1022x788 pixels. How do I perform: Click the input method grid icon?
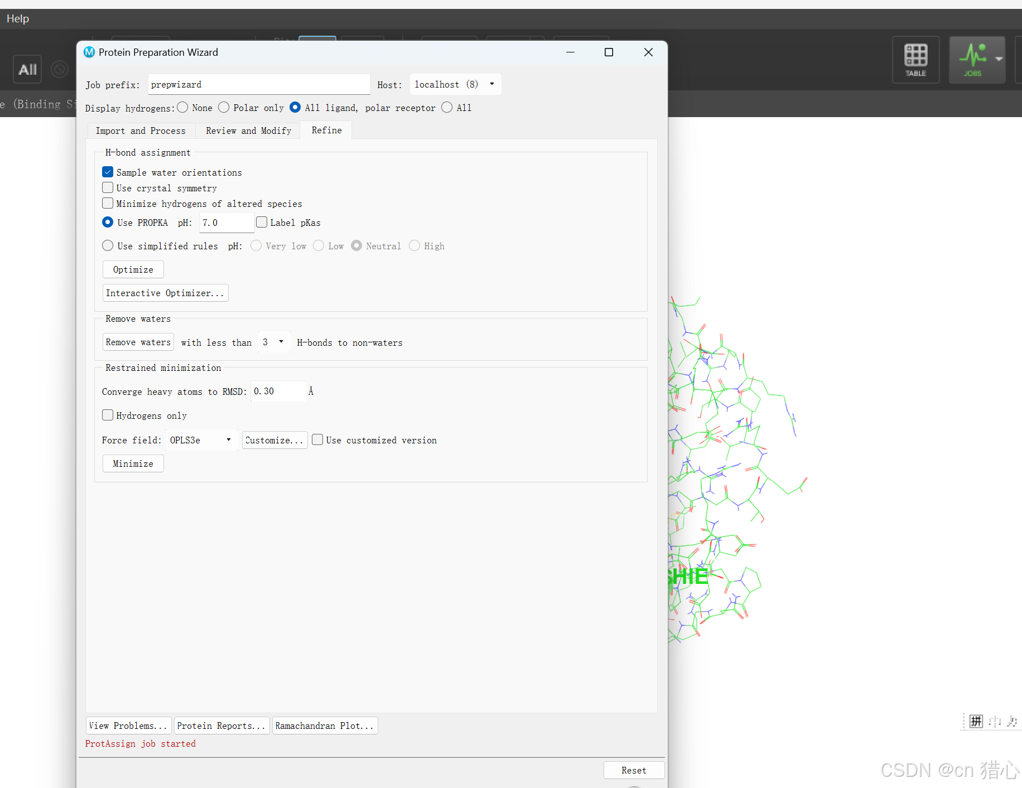pos(976,721)
